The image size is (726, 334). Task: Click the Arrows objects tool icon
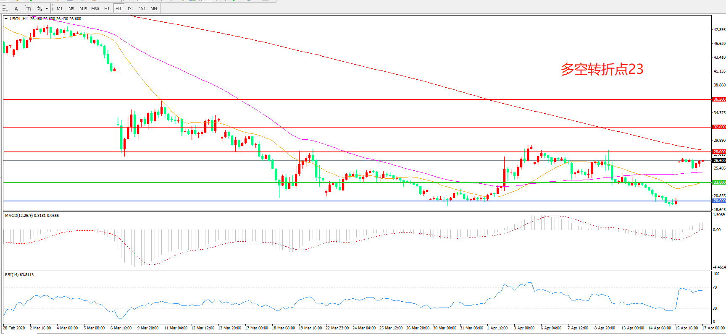pyautogui.click(x=39, y=8)
